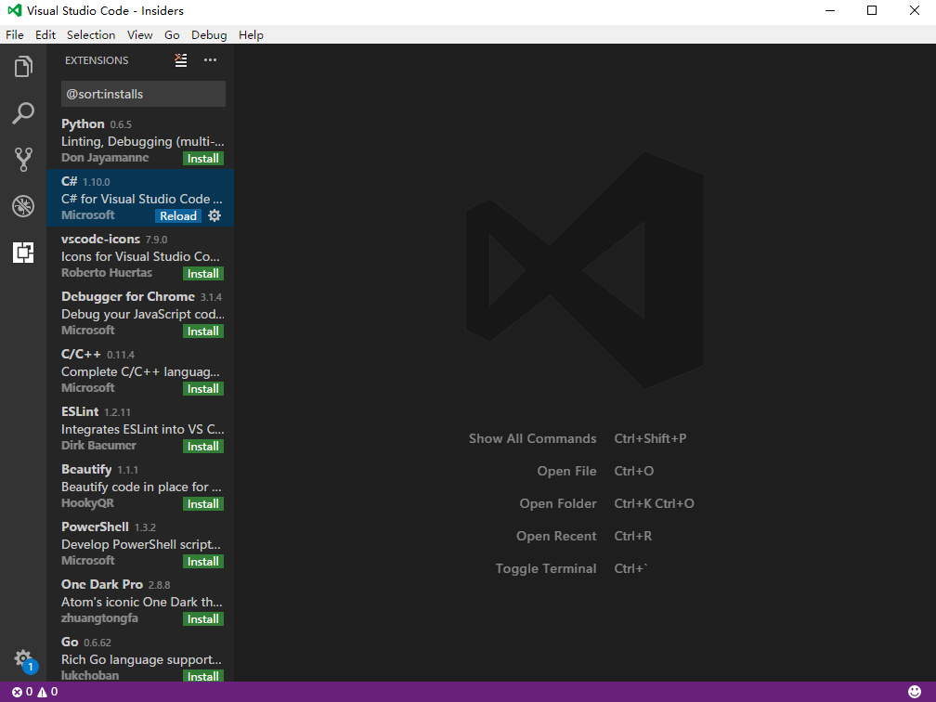Image resolution: width=936 pixels, height=702 pixels.
Task: Install the C/C++ extension
Action: click(x=203, y=388)
